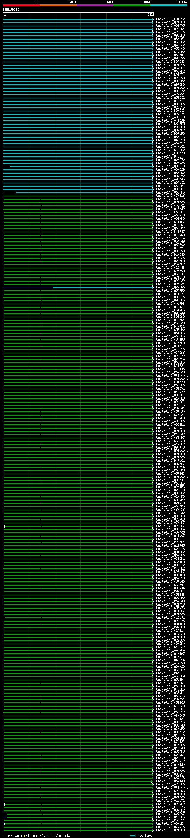190x838 pixels.
Task: Select label UniRef100_Q7VRI8
Action: coord(170,827)
